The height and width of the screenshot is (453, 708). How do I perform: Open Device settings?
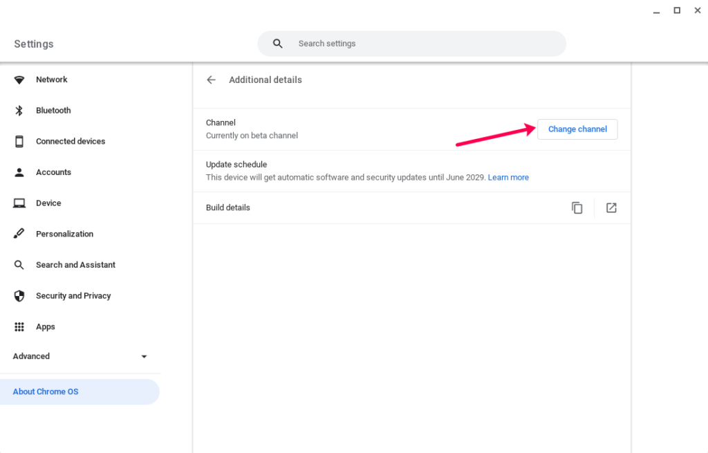point(48,203)
